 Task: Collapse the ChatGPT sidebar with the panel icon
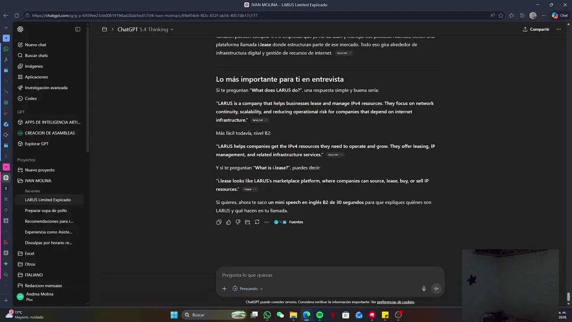point(78,29)
